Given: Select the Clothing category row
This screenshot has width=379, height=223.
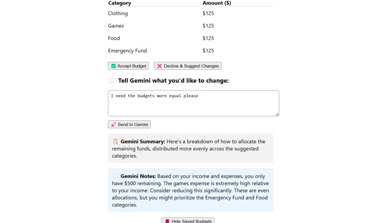Looking at the screenshot, I should [x=190, y=13].
